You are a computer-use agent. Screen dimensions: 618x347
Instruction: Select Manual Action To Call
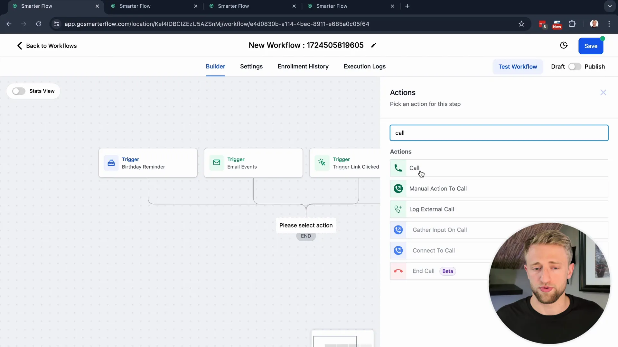499,189
